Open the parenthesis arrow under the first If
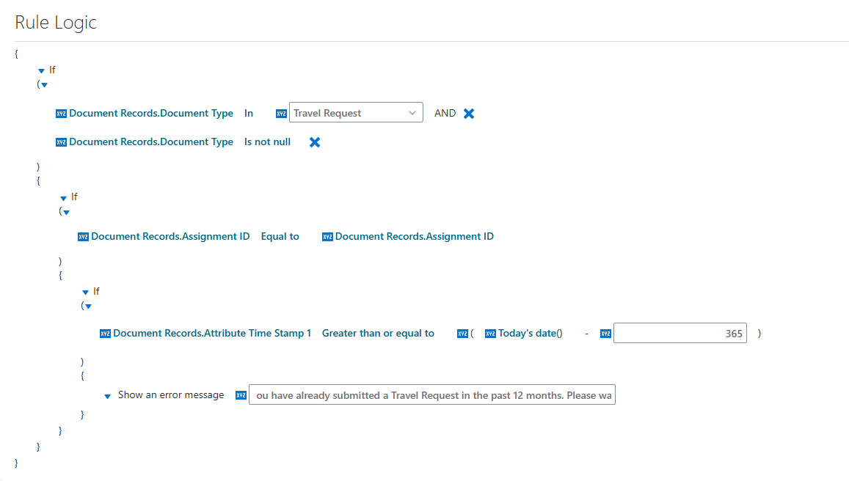Screen dimensions: 849x481 [45, 85]
